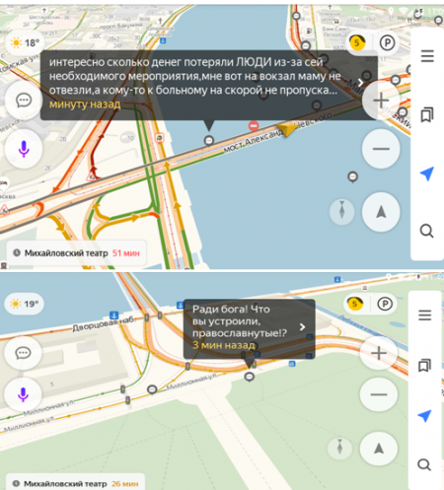
Task: Tap chat marker below 'Ради бога' bubble
Action: 250,377
